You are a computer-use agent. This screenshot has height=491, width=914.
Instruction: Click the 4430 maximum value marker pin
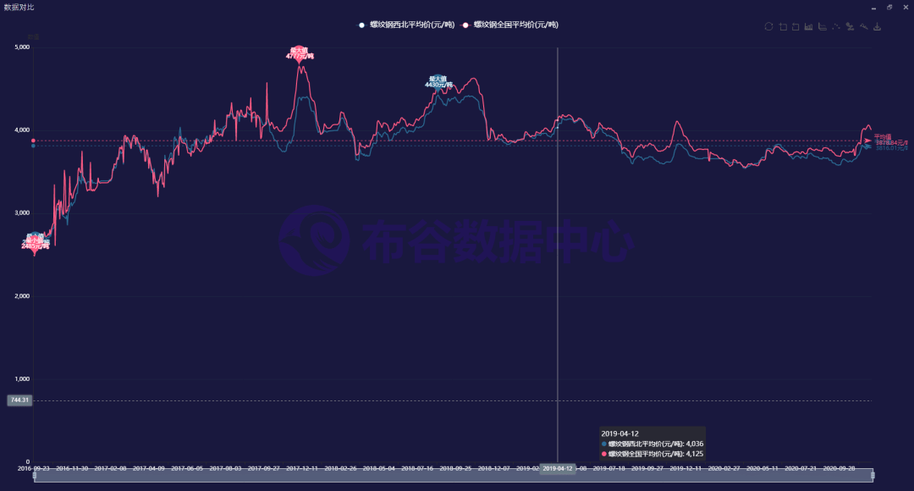438,82
